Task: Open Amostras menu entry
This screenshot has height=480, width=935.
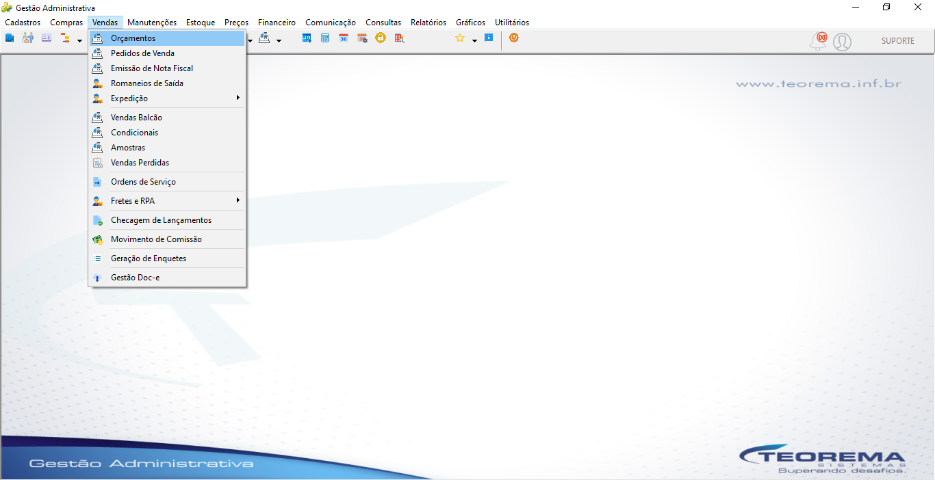Action: 167,148
